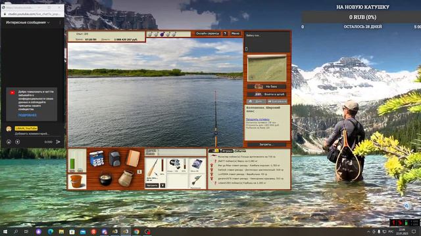Open the 'Онлайн сервисы' menu
Viewport: 421px width, 236px height.
tap(207, 33)
